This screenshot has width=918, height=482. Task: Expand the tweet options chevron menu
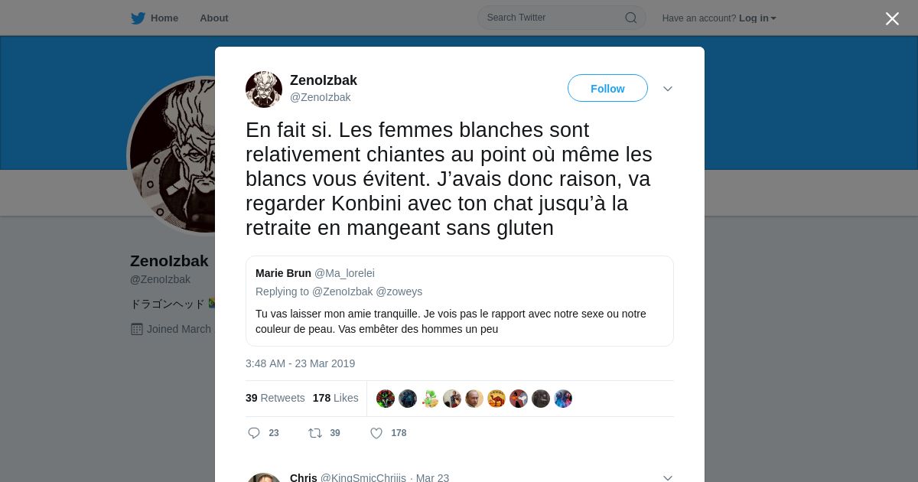pos(668,89)
